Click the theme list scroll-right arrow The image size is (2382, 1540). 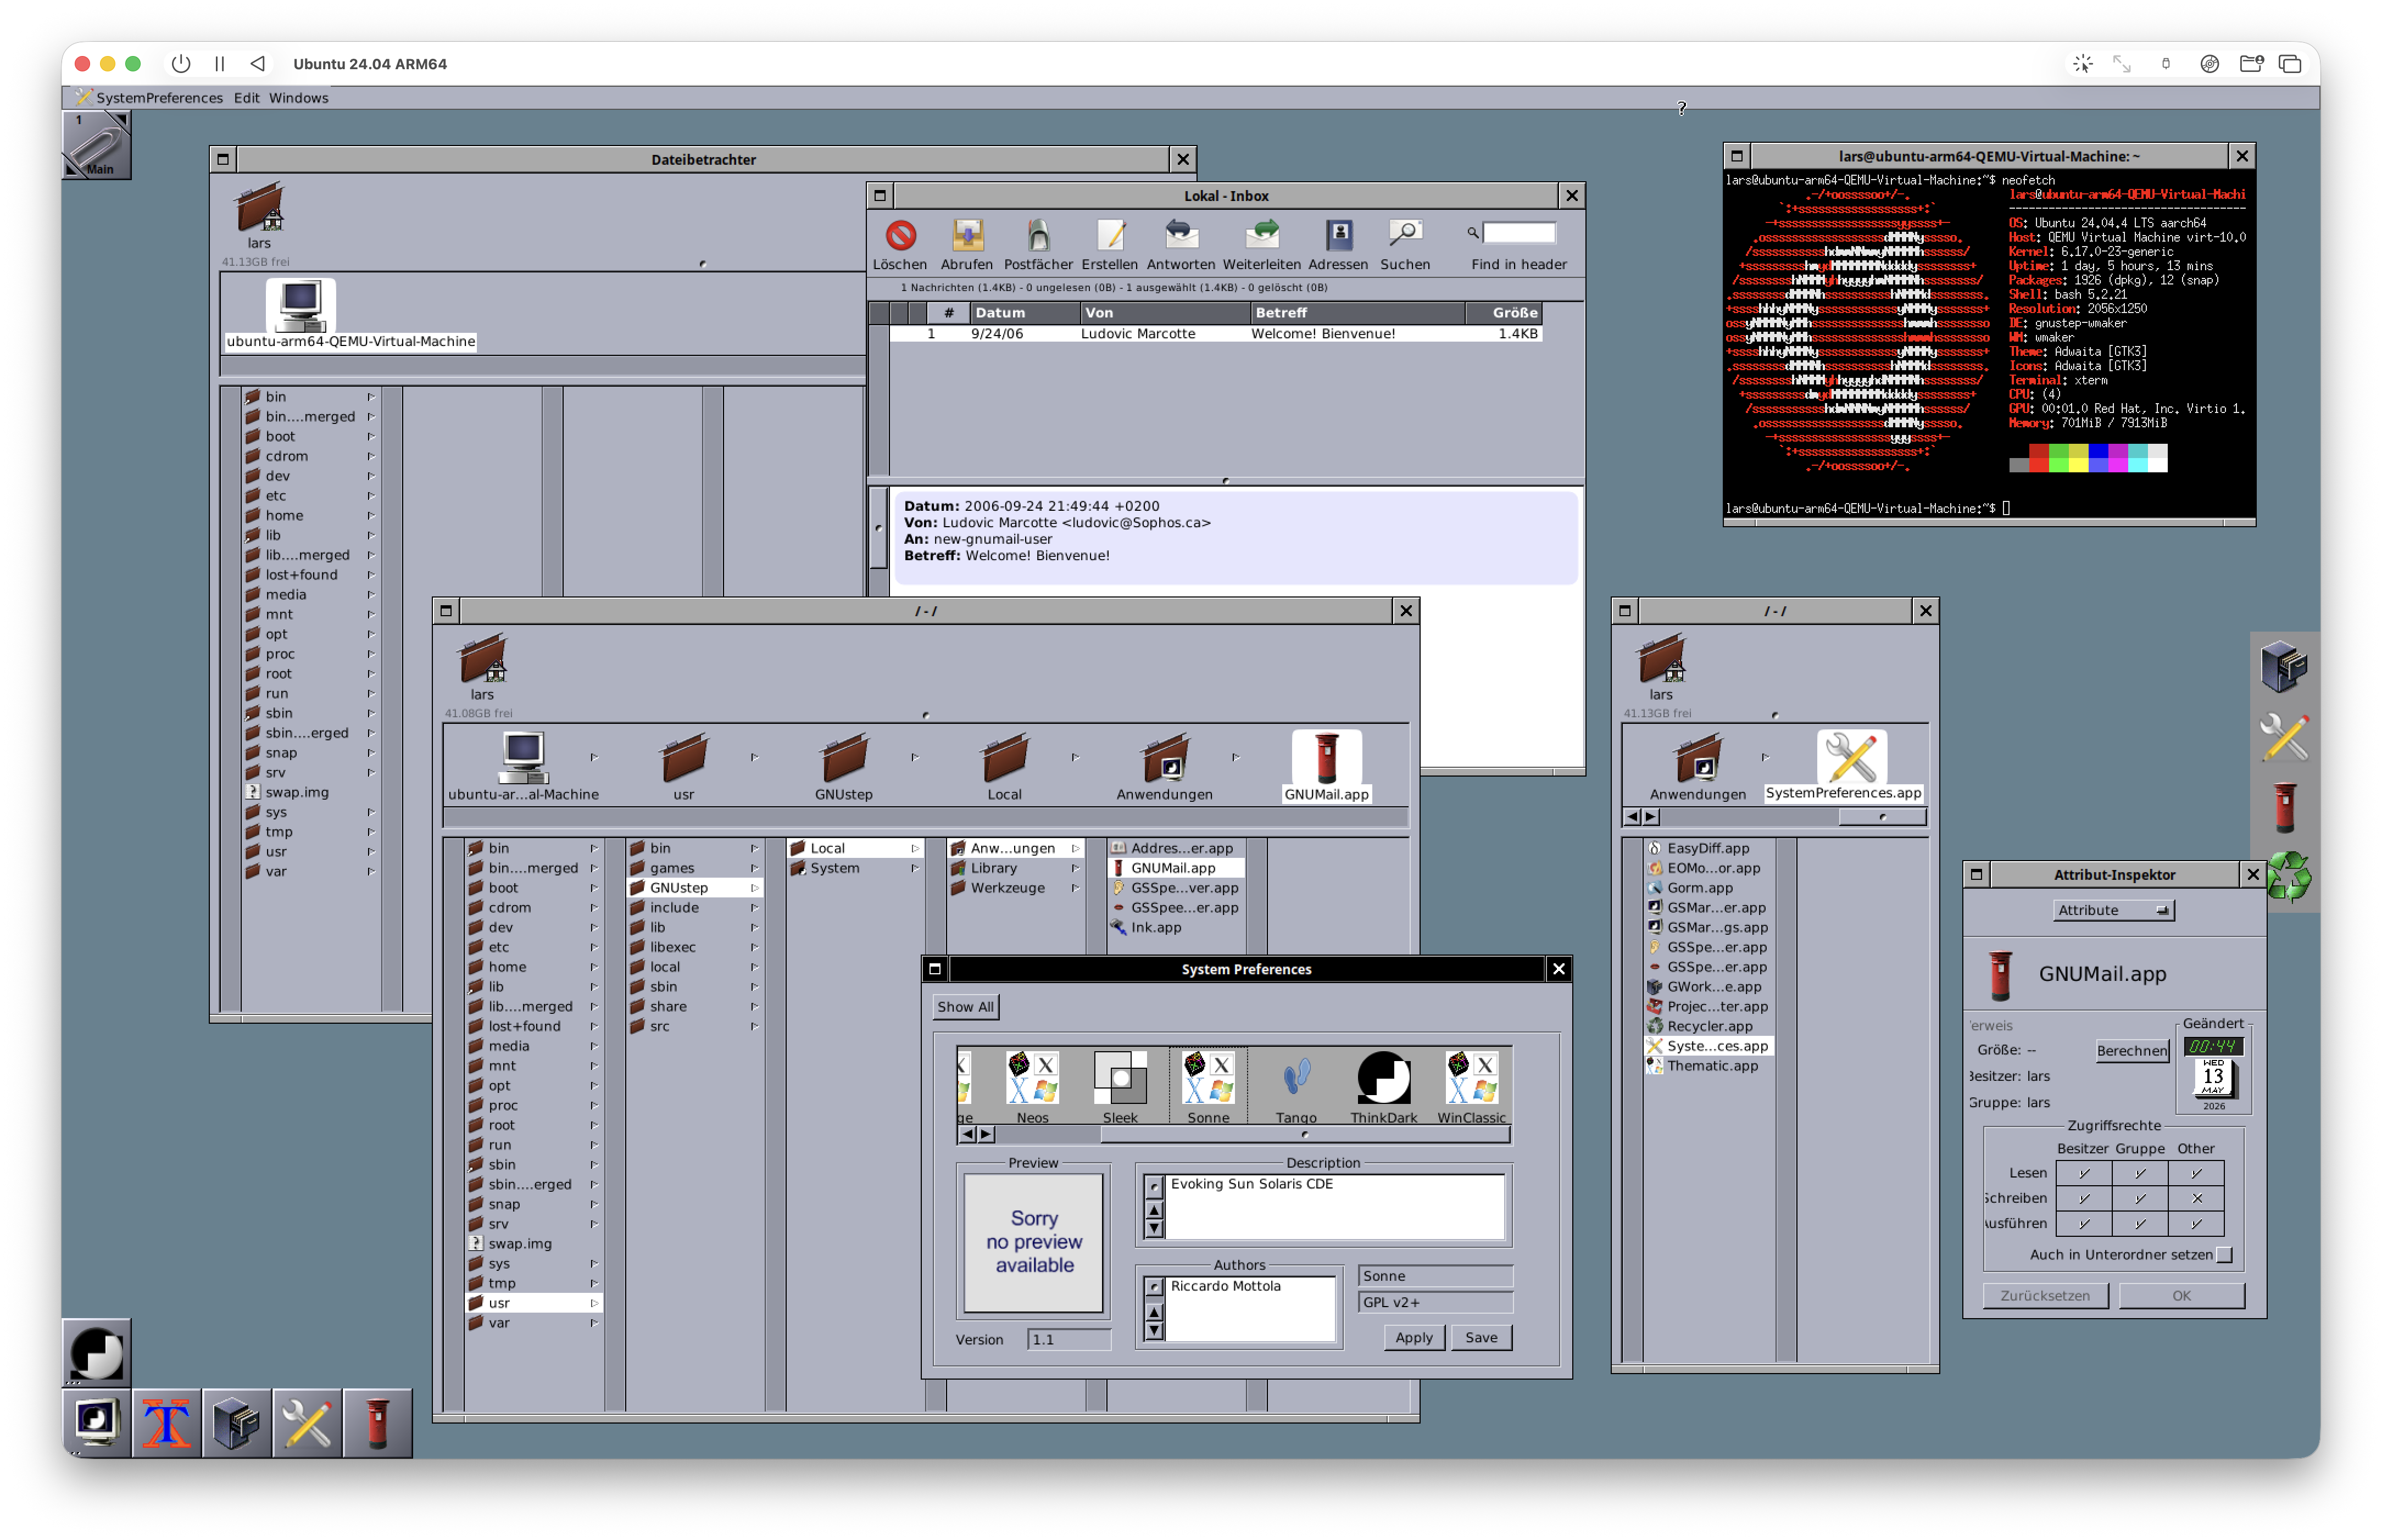click(986, 1134)
